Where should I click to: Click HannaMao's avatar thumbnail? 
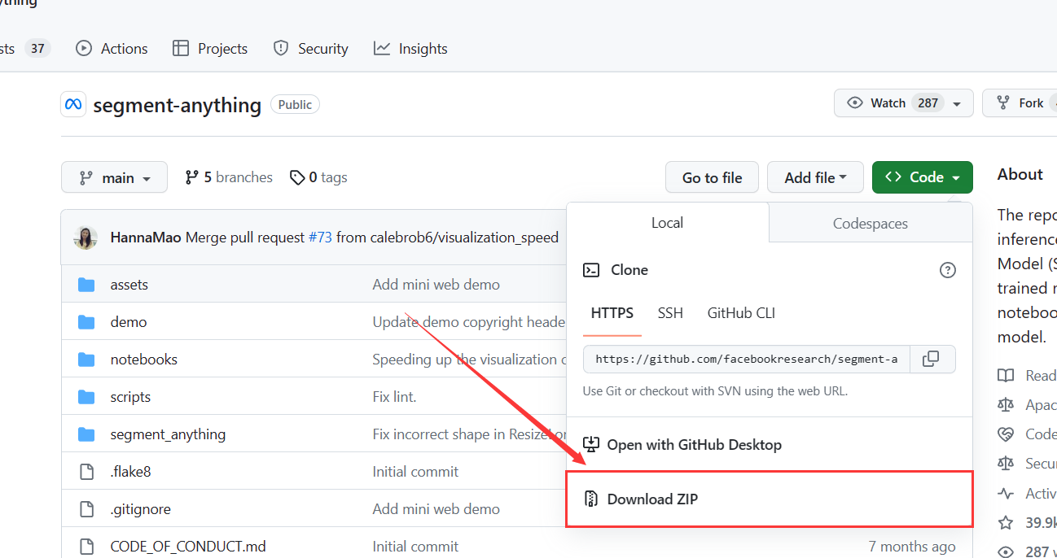pos(86,238)
